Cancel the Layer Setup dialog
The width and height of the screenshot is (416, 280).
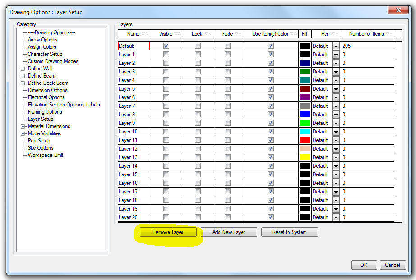tap(393, 265)
